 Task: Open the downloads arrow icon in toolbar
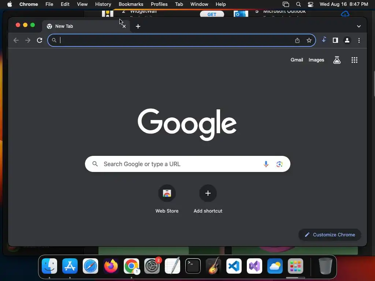pos(324,40)
